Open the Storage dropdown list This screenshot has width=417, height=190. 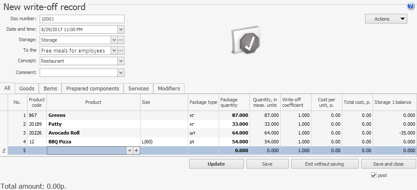point(114,40)
